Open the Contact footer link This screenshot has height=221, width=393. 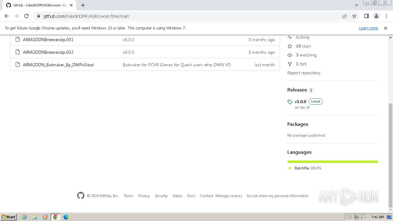(207, 196)
